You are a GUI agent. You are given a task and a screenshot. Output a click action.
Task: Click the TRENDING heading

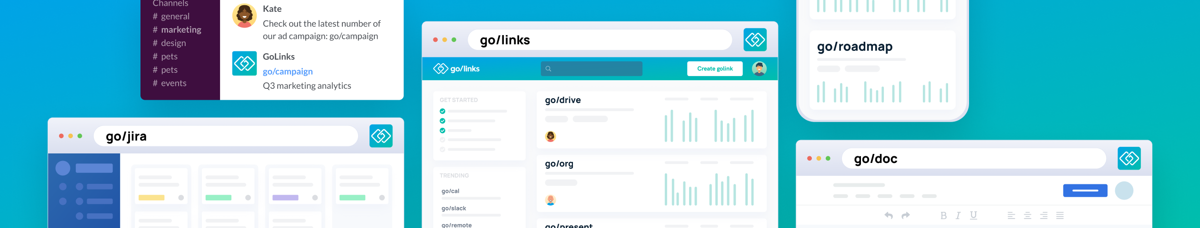(x=454, y=176)
